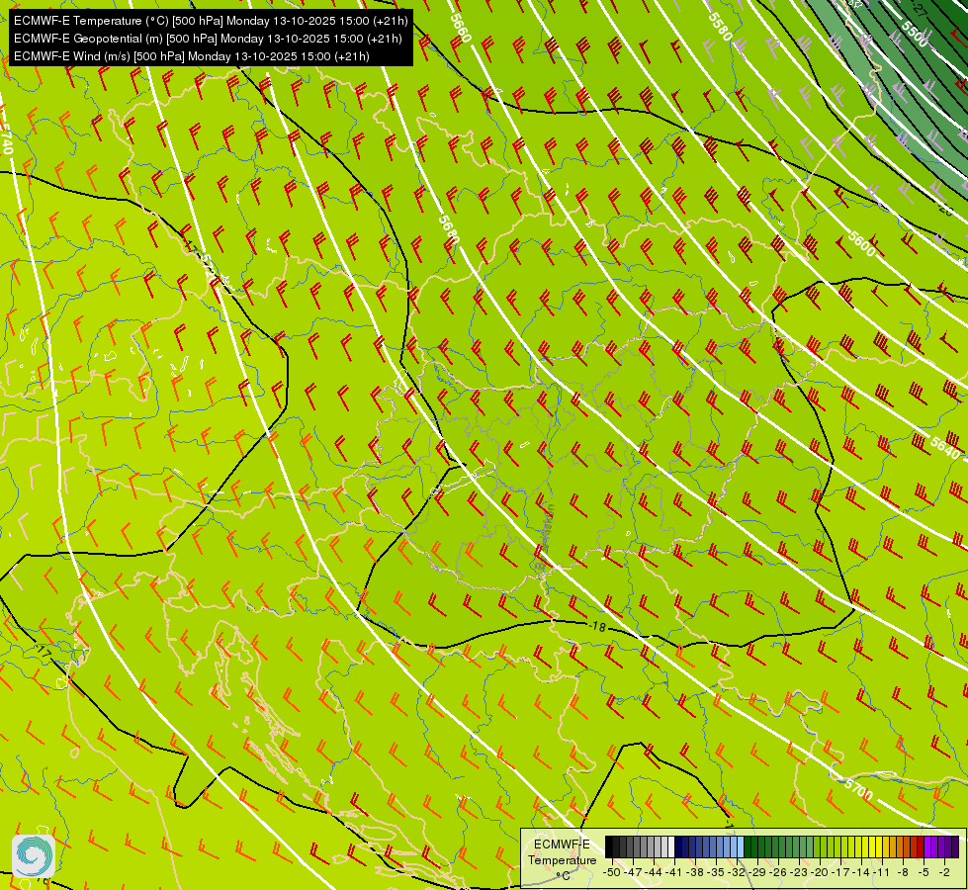Screen dimensions: 968x890
Task: Click the 5700 geopotential contour label
Action: coord(858,789)
